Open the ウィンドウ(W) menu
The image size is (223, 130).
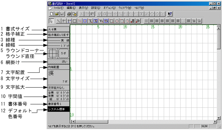[125, 8]
